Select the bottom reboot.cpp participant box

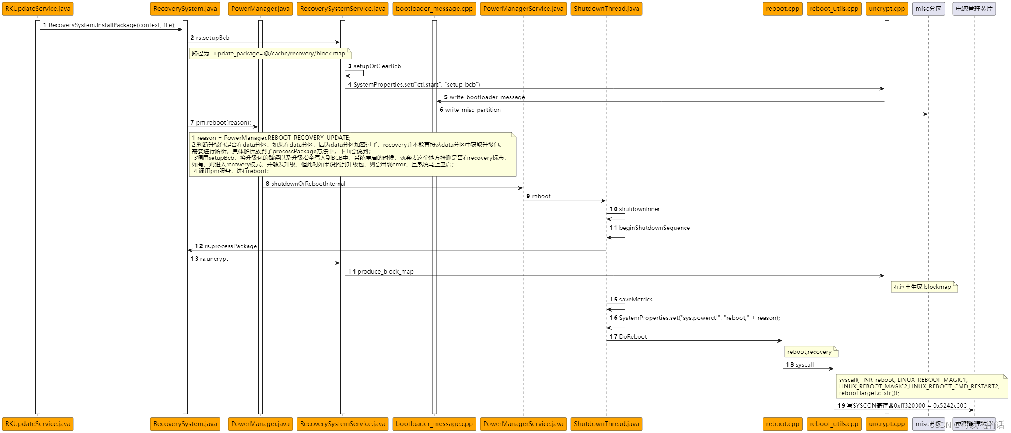(x=783, y=424)
